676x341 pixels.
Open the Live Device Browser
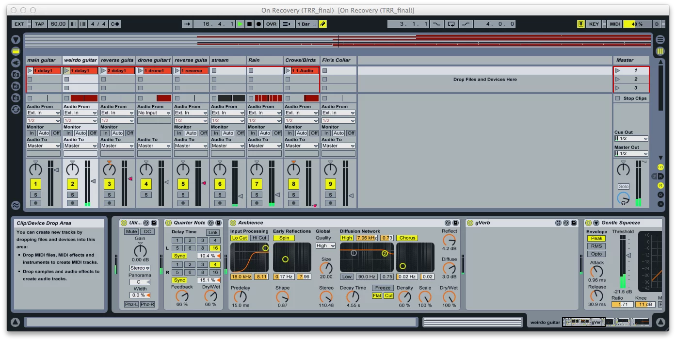(x=15, y=50)
